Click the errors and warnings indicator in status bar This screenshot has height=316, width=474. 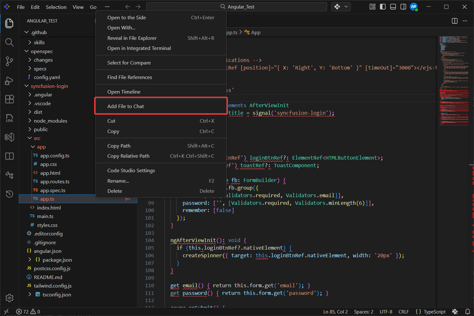tap(28, 312)
